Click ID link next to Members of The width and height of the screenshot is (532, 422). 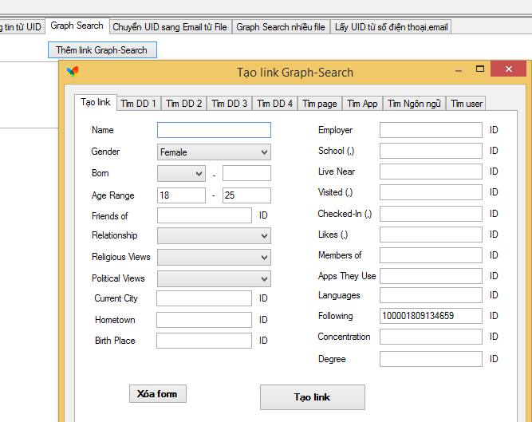coord(494,255)
